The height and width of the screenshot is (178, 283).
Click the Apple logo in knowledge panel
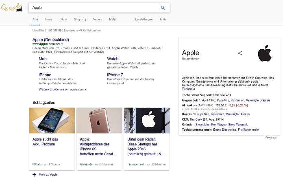tap(265, 53)
